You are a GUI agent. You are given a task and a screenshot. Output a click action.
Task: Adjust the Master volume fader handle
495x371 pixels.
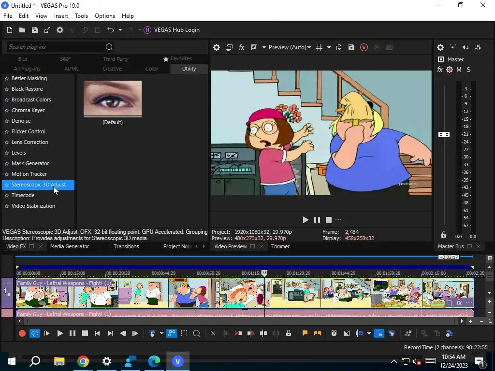point(444,135)
